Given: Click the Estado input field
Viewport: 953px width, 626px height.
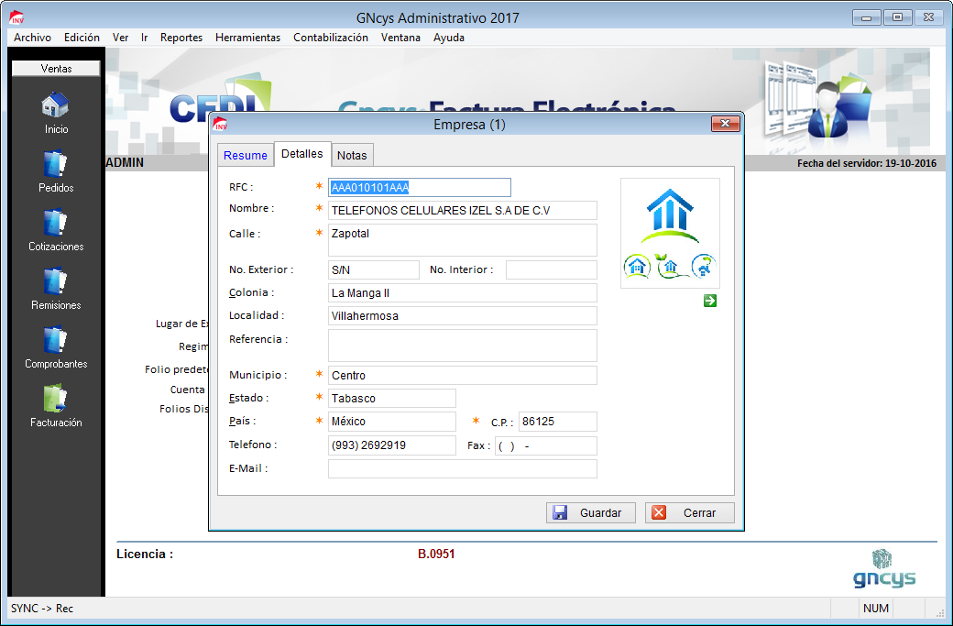Looking at the screenshot, I should [392, 399].
